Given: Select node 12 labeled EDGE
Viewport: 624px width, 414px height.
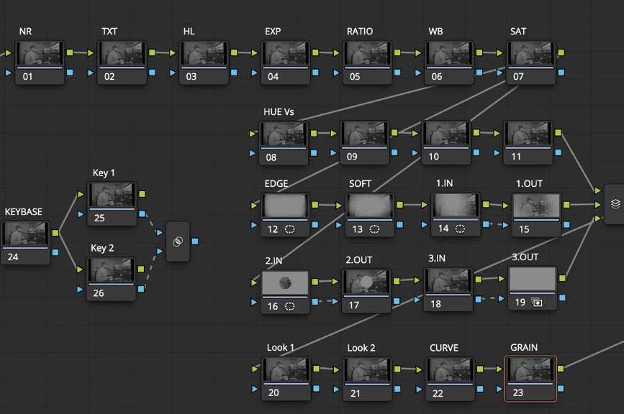Looking at the screenshot, I should [x=285, y=215].
